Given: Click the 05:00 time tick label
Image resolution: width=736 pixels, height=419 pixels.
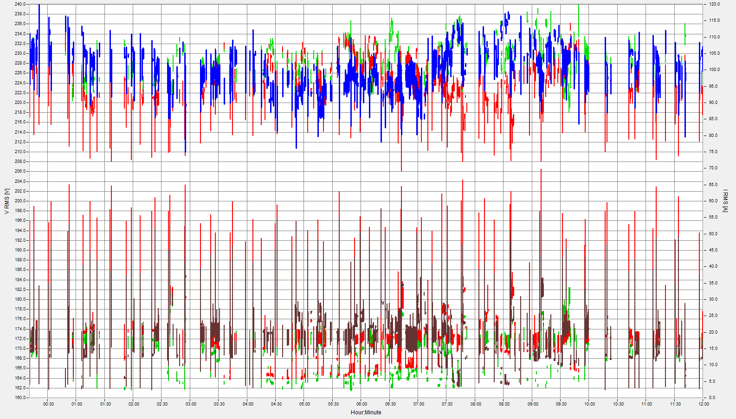Looking at the screenshot, I should (x=305, y=404).
